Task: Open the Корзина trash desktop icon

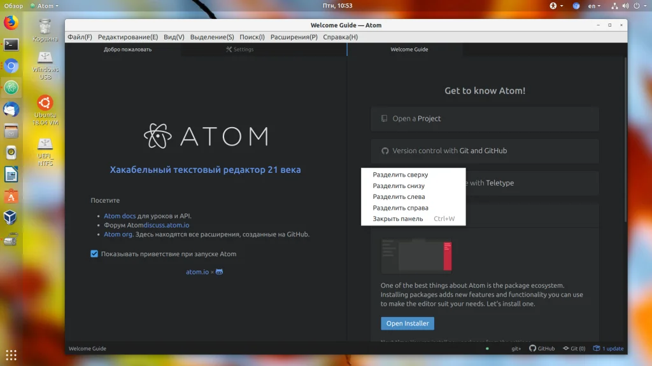Action: click(45, 30)
